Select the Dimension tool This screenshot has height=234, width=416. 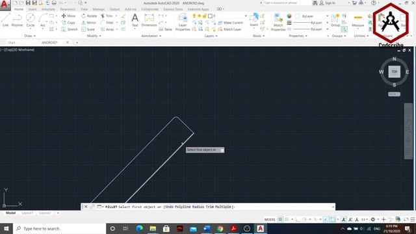pos(149,20)
